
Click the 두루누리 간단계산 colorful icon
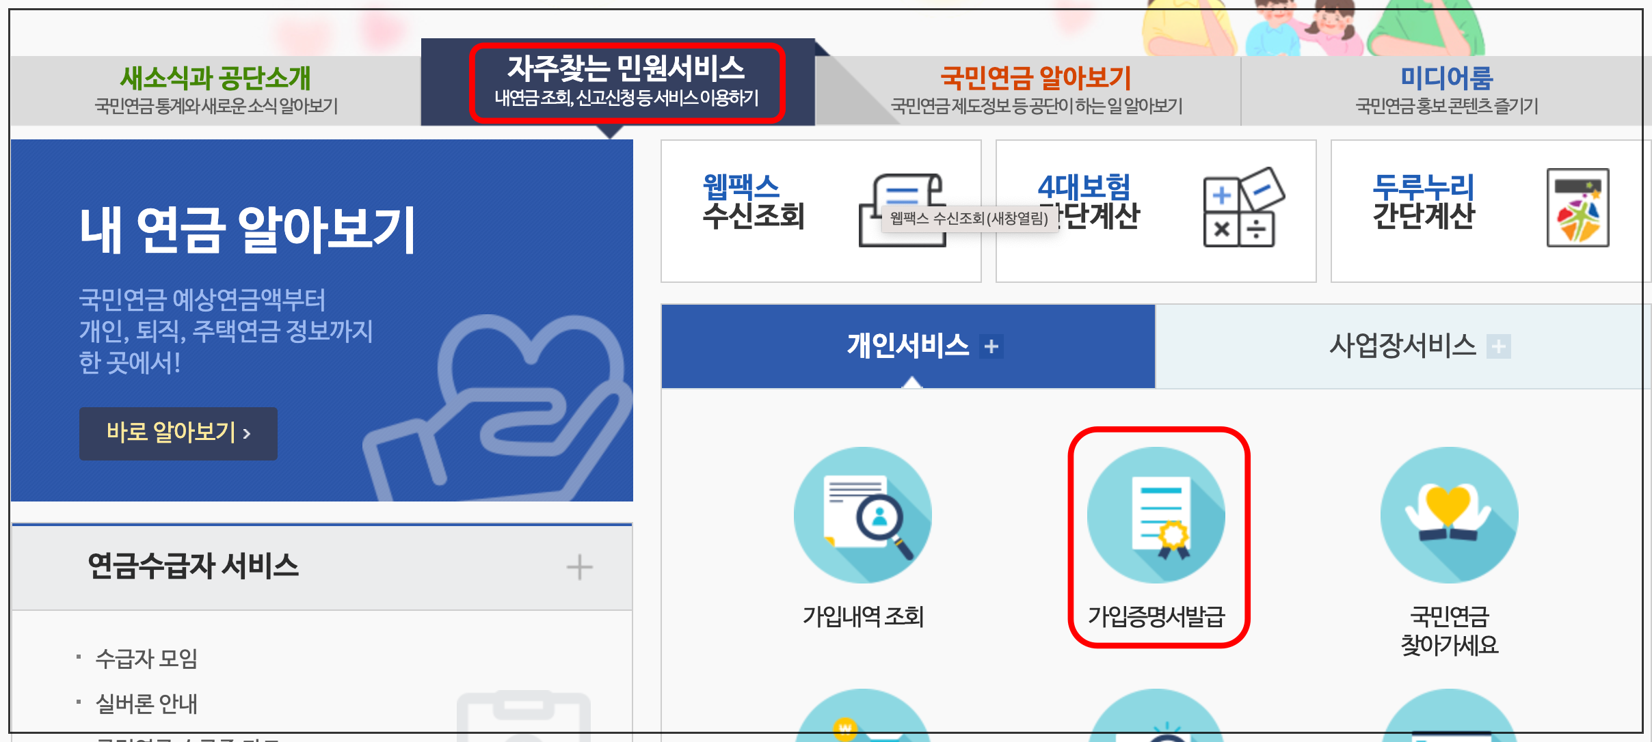tap(1577, 208)
